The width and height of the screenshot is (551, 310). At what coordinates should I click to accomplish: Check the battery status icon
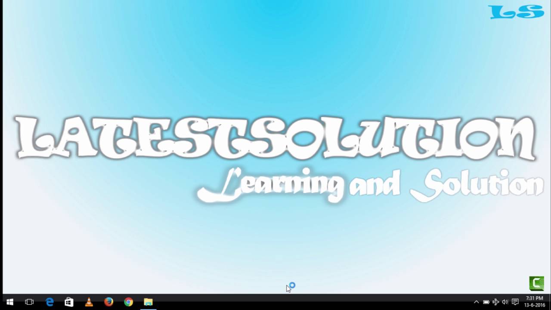coord(486,302)
